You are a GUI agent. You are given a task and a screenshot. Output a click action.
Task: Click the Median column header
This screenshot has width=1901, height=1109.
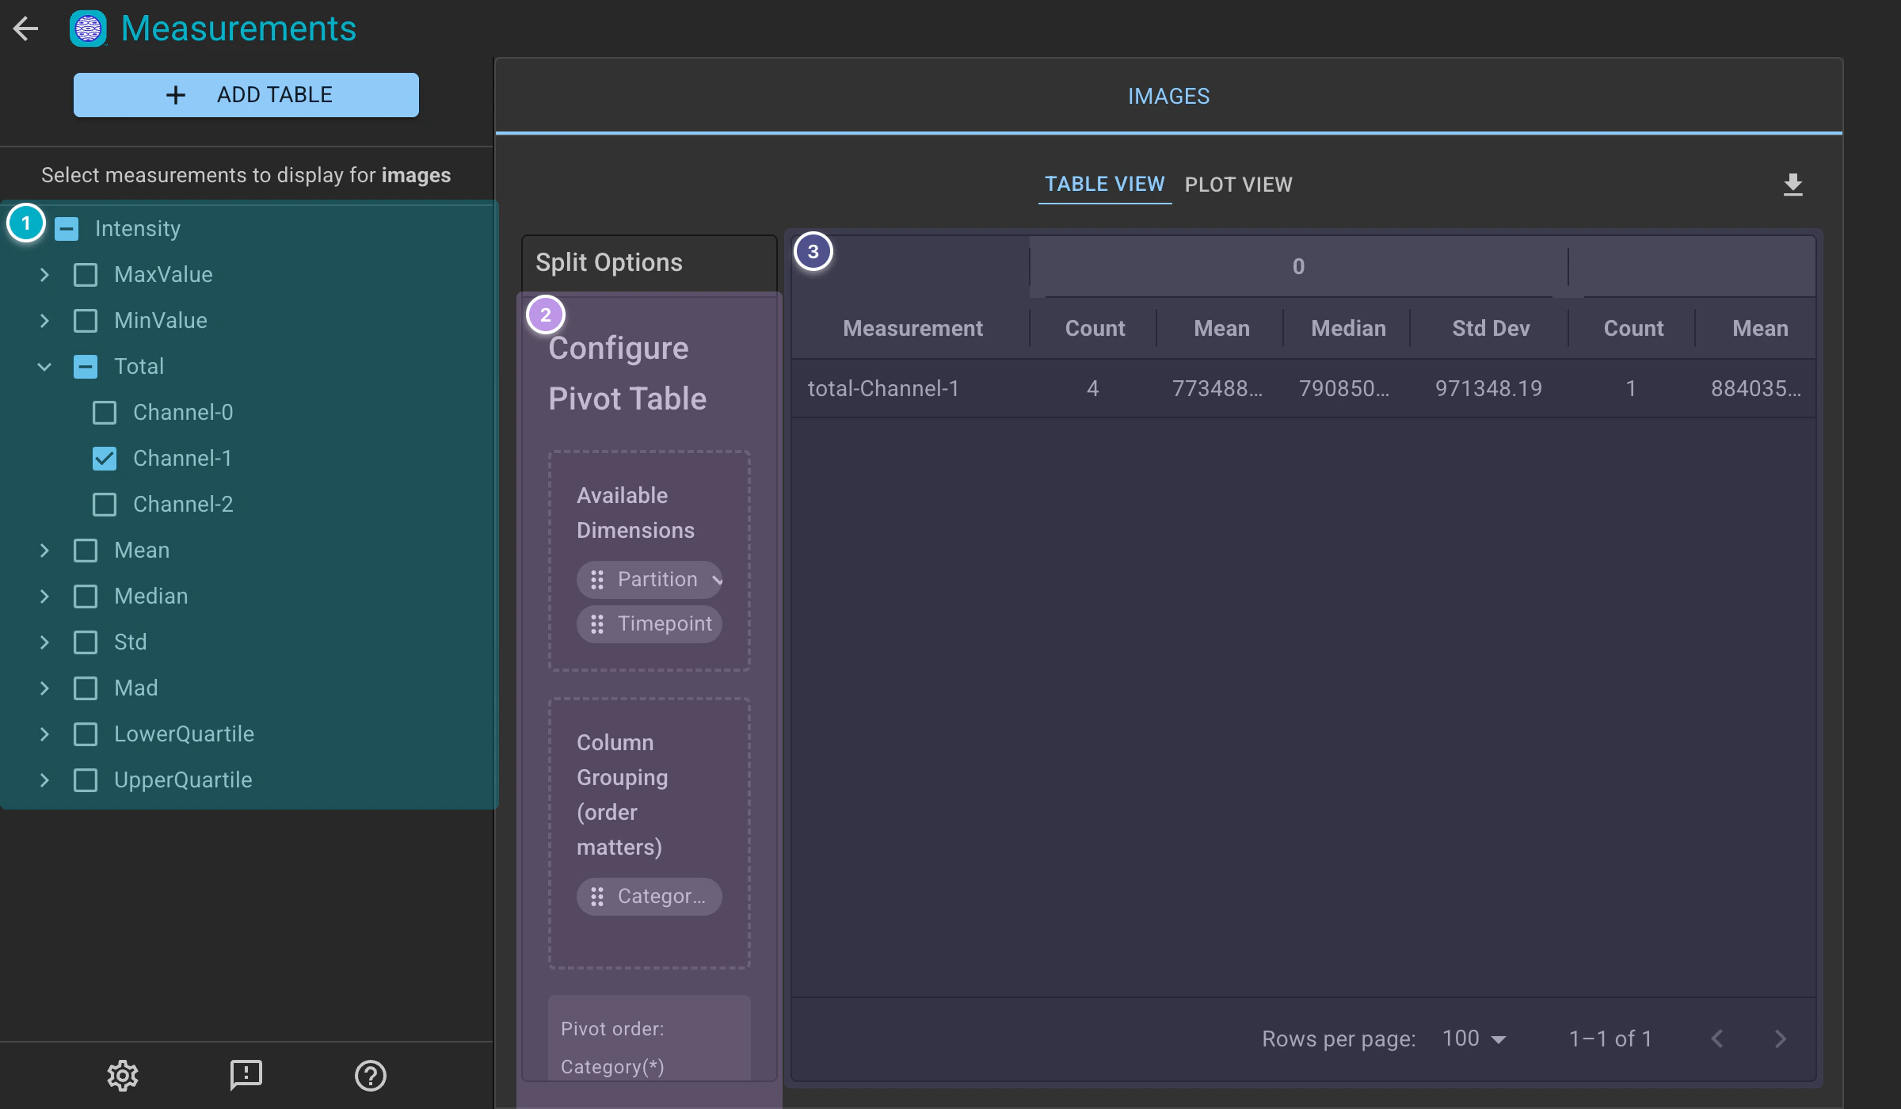1348,329
